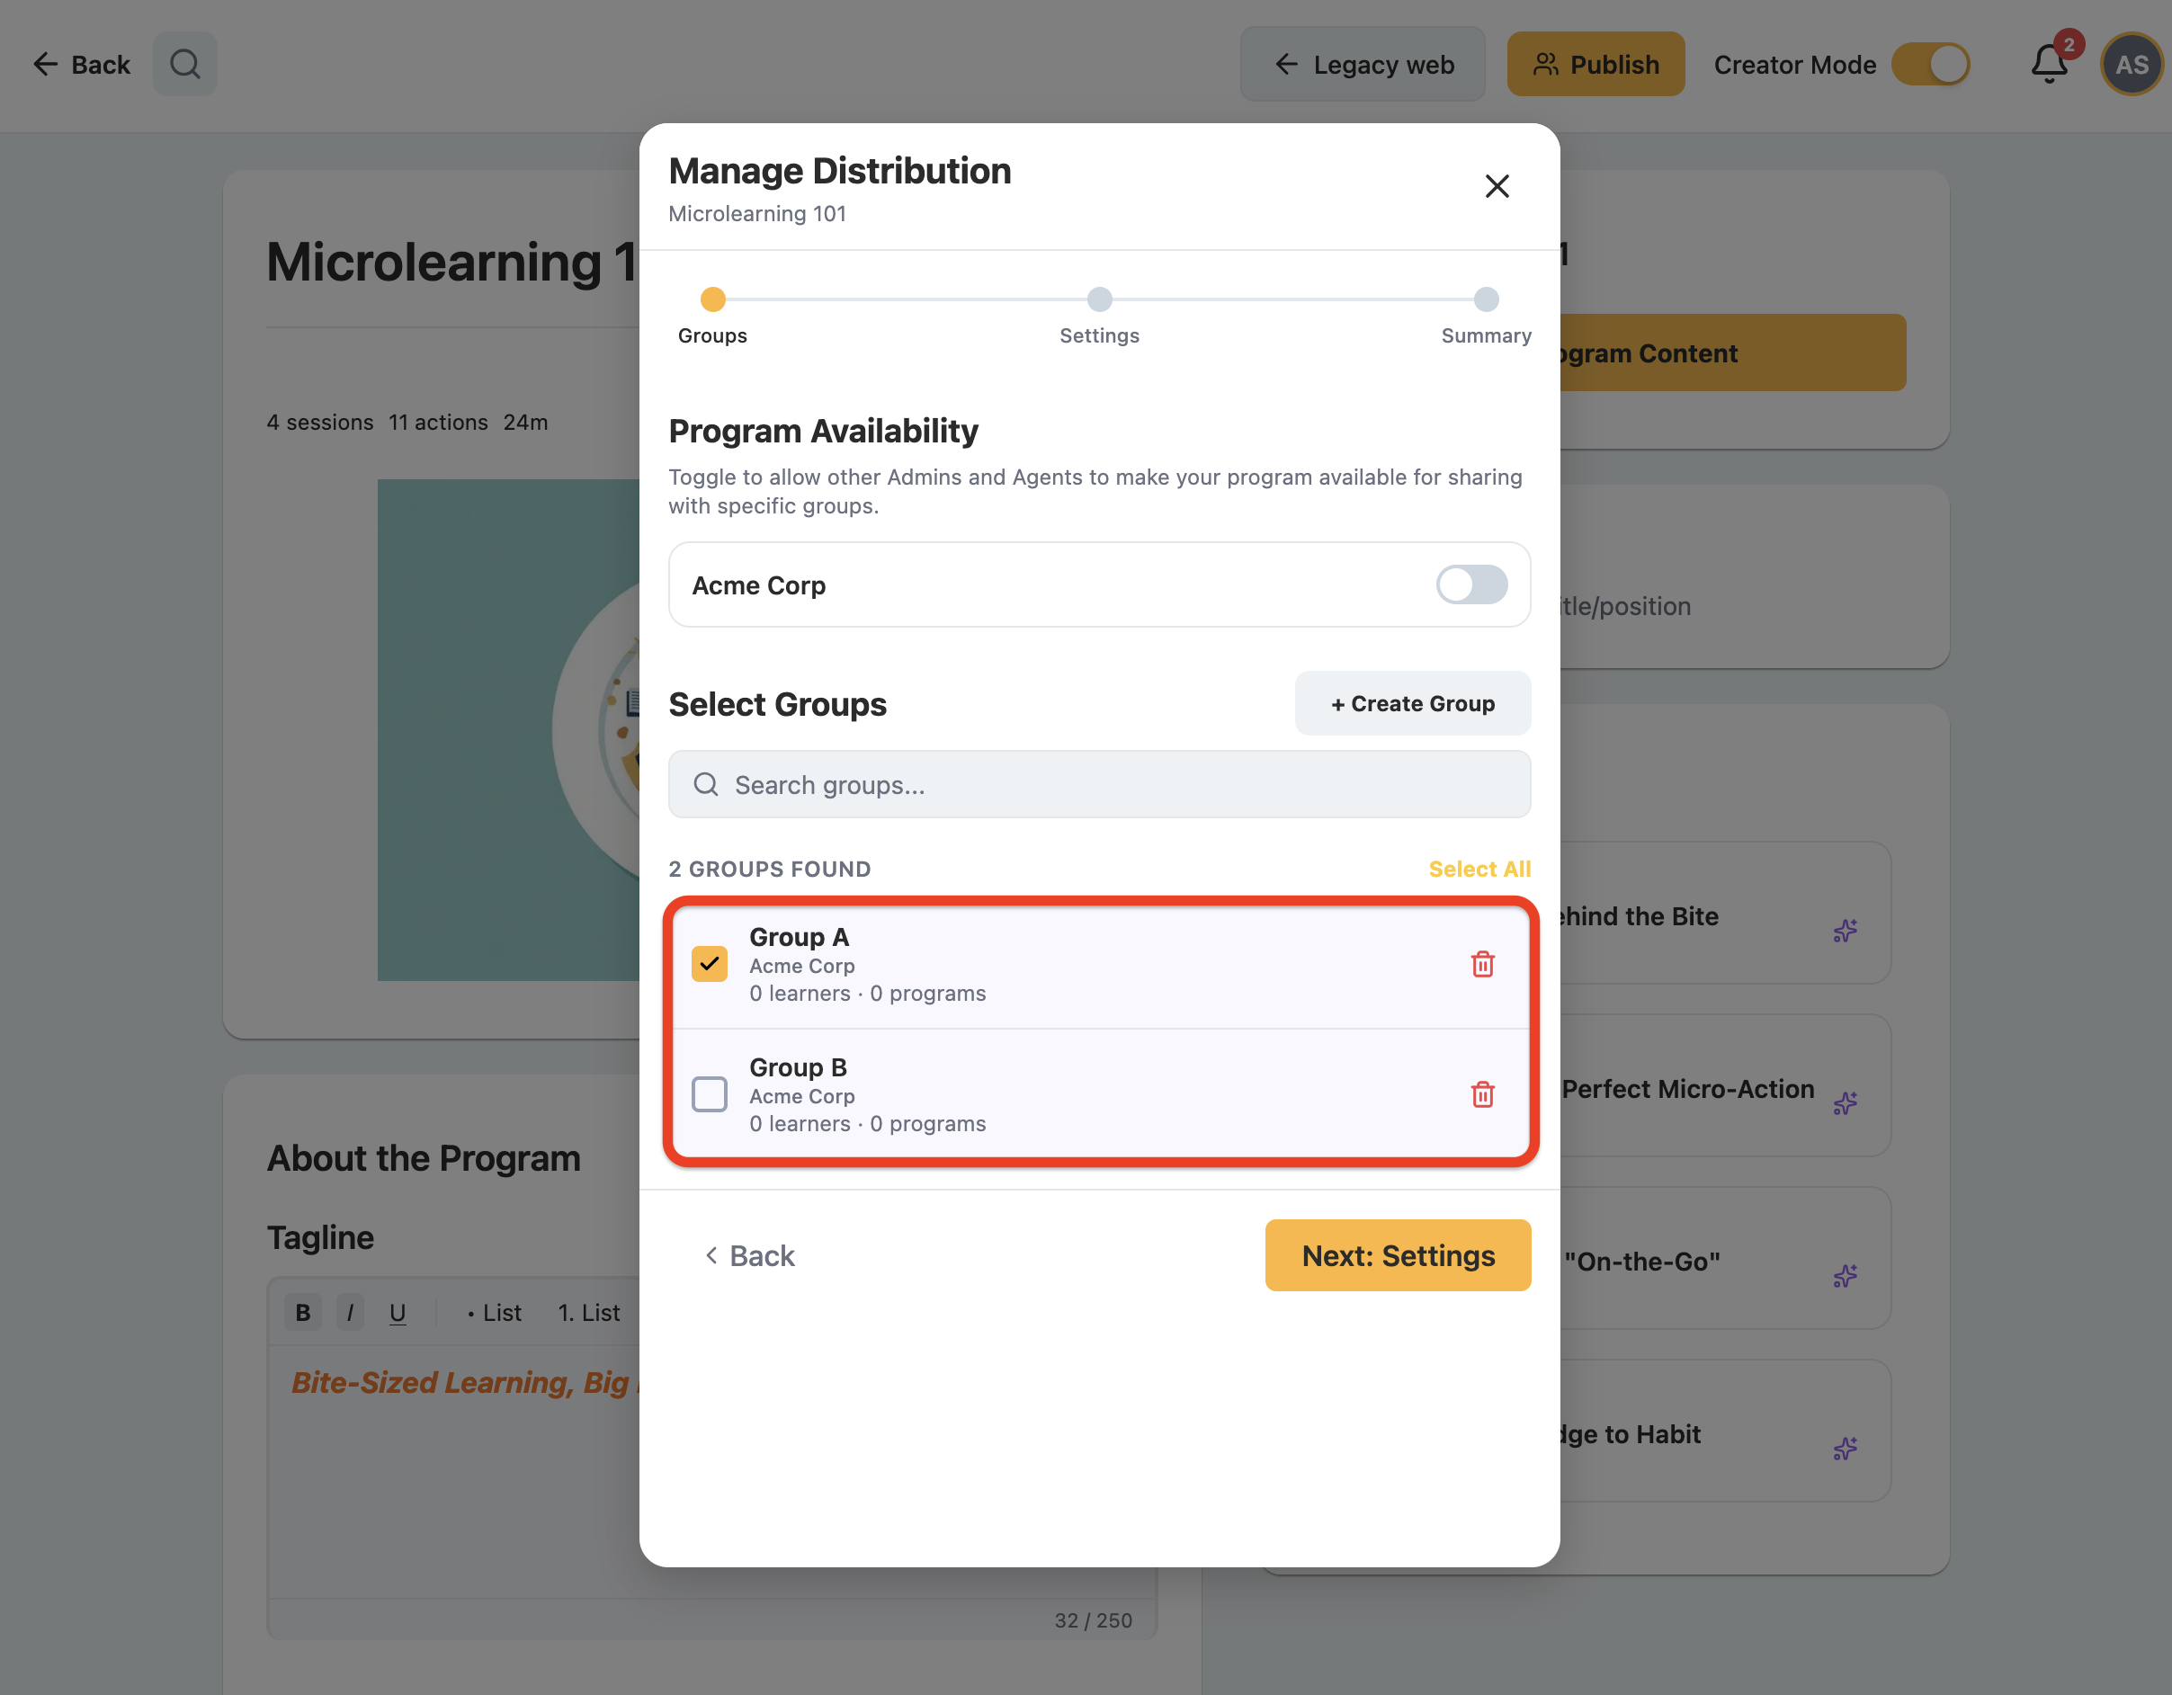Check the Group B checkbox

(709, 1094)
